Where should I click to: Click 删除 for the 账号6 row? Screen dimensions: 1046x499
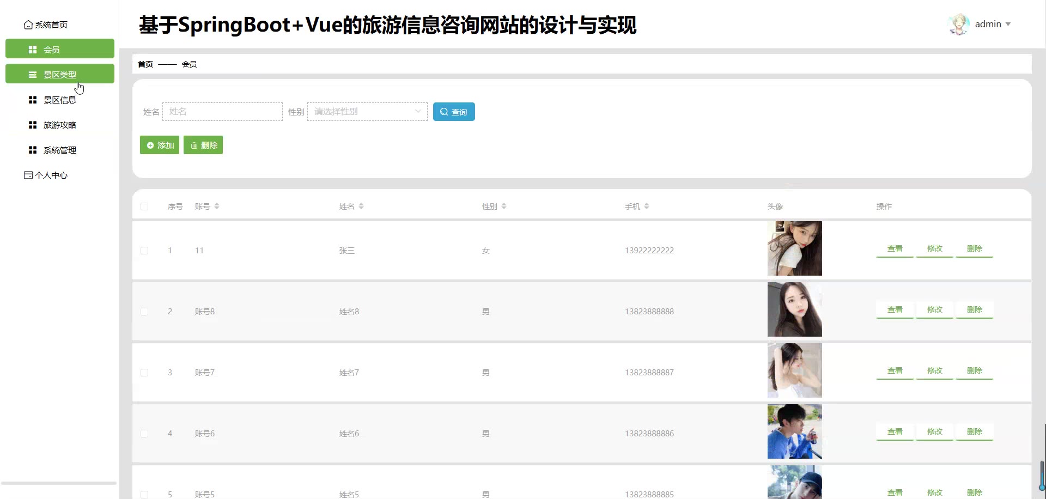(975, 432)
